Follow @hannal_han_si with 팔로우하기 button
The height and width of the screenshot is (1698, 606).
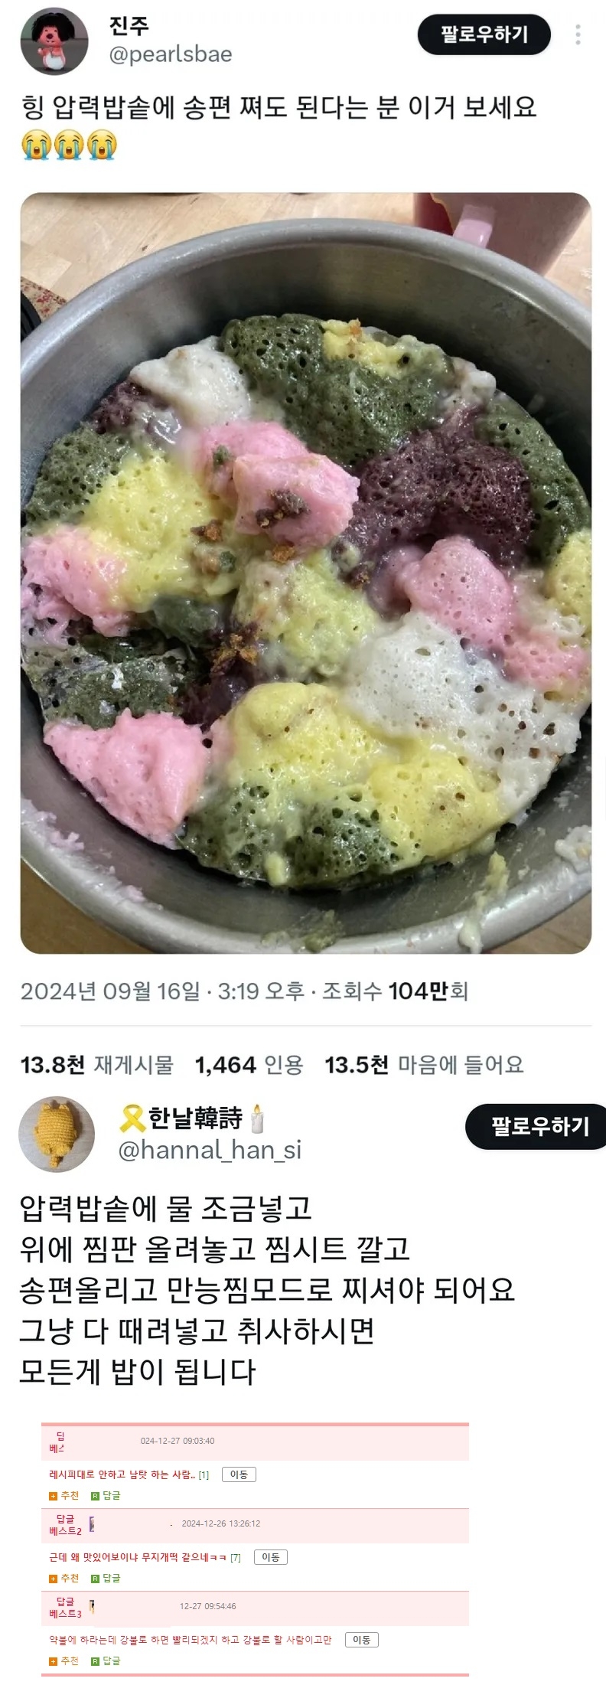[x=536, y=1126]
